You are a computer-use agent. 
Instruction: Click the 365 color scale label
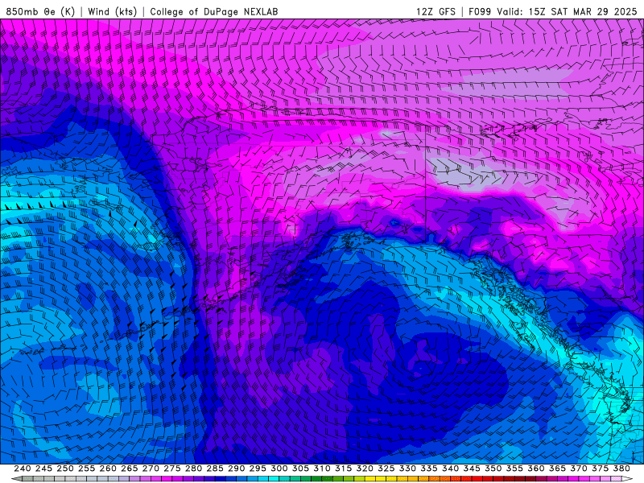(x=556, y=469)
